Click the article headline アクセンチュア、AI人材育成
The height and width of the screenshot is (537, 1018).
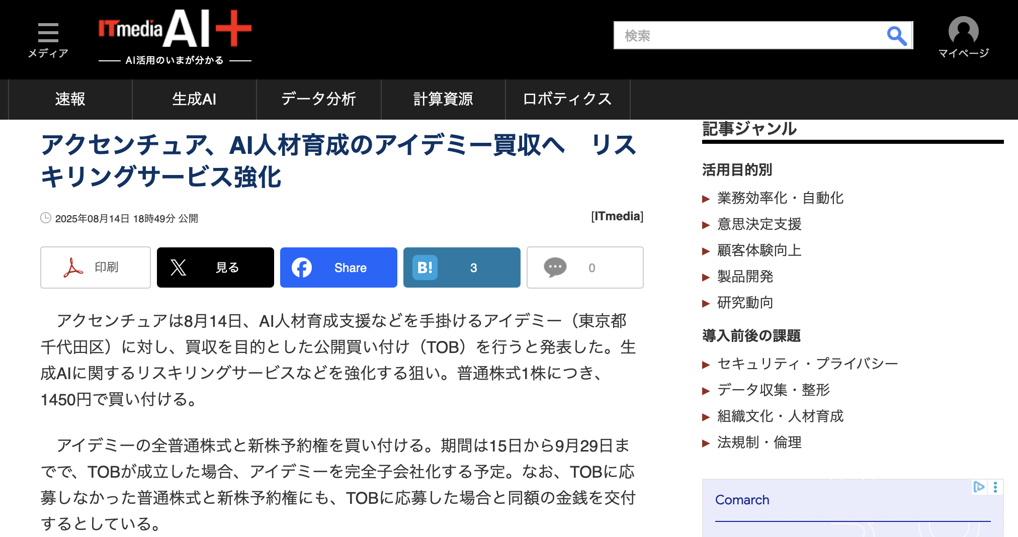coord(338,161)
